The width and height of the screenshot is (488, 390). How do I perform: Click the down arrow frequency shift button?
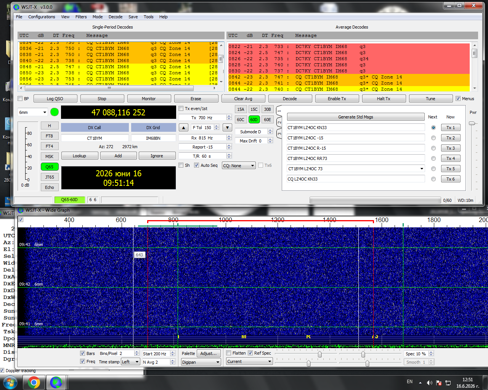(227, 128)
